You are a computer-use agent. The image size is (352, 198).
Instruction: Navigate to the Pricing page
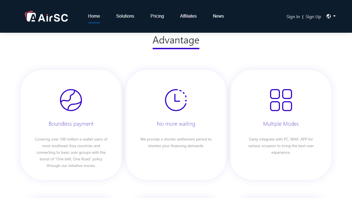(x=157, y=16)
